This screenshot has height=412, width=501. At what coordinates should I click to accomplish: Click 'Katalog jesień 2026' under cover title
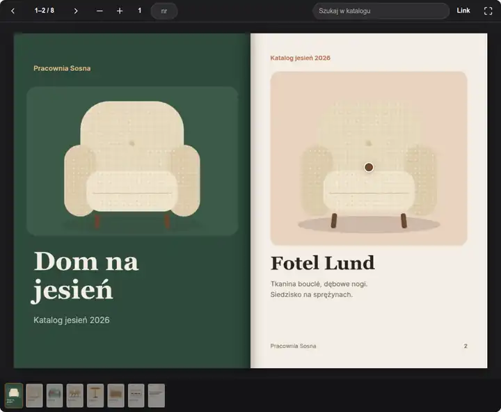click(x=72, y=320)
